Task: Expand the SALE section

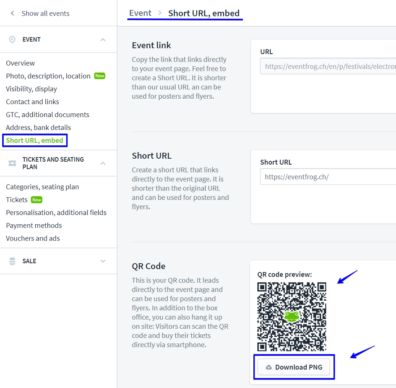Action: (x=103, y=261)
